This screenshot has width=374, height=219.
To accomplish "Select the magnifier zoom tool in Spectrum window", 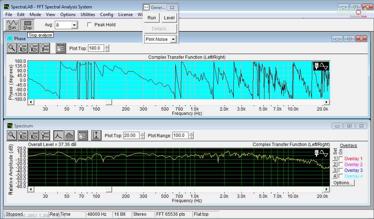I will pos(12,135).
